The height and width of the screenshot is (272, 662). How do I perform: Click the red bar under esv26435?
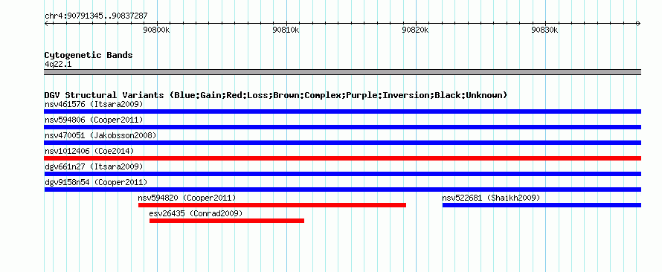click(227, 221)
